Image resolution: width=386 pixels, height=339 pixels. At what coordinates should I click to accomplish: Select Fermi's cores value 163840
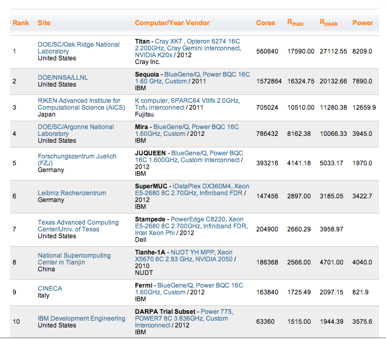267,292
